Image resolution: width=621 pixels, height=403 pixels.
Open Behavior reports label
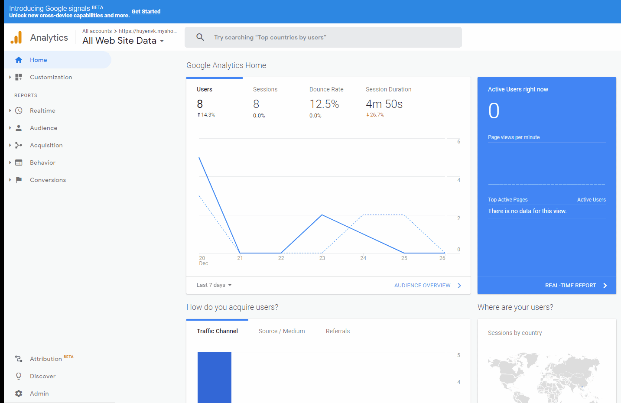(x=42, y=162)
